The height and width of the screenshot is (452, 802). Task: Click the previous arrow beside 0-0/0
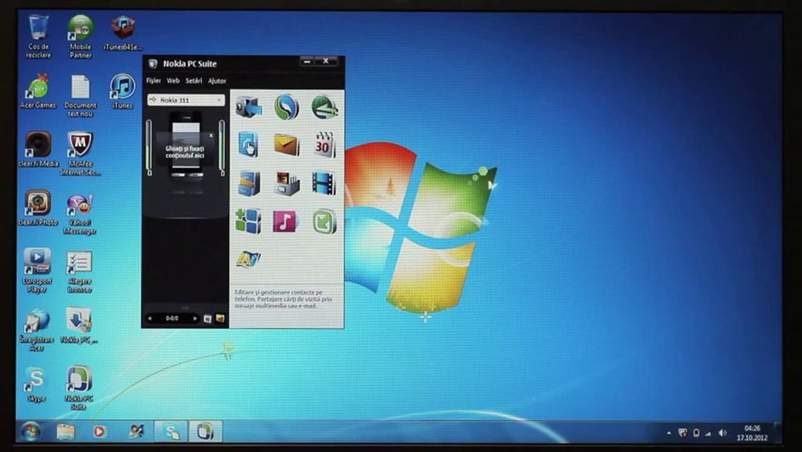pos(150,319)
